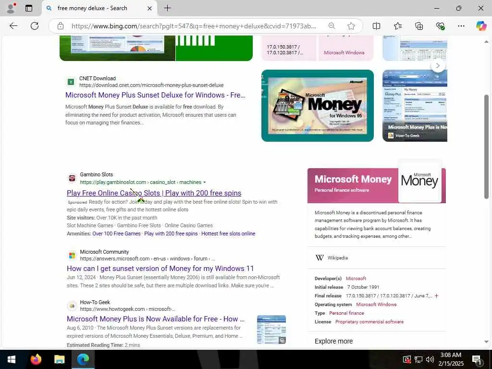Image resolution: width=492 pixels, height=369 pixels.
Task: Click the Gambino Slots favicon
Action: pyautogui.click(x=72, y=178)
